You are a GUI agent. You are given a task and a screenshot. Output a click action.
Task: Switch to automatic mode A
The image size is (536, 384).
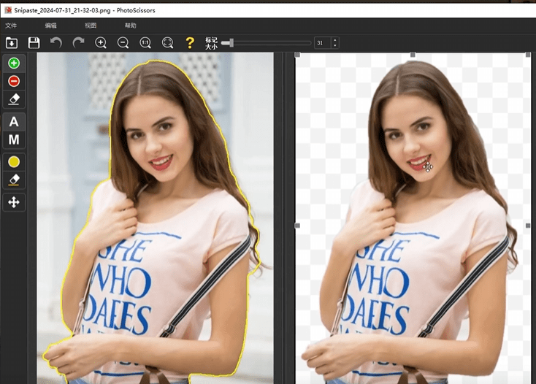click(14, 121)
